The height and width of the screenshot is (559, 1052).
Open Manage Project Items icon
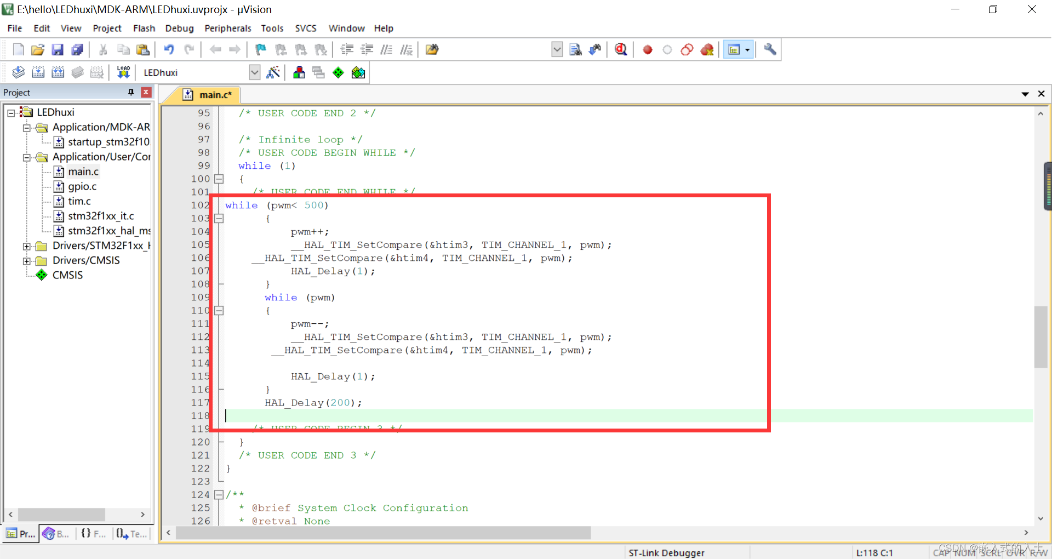299,72
